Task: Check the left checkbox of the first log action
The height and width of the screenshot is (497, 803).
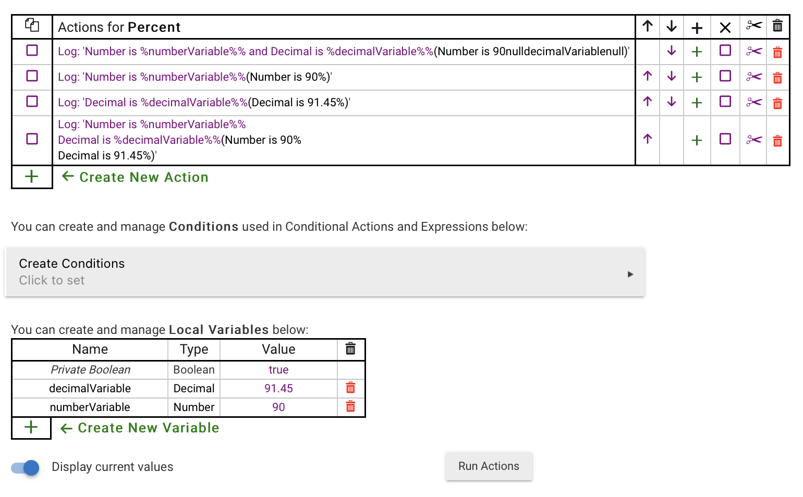Action: pyautogui.click(x=32, y=51)
